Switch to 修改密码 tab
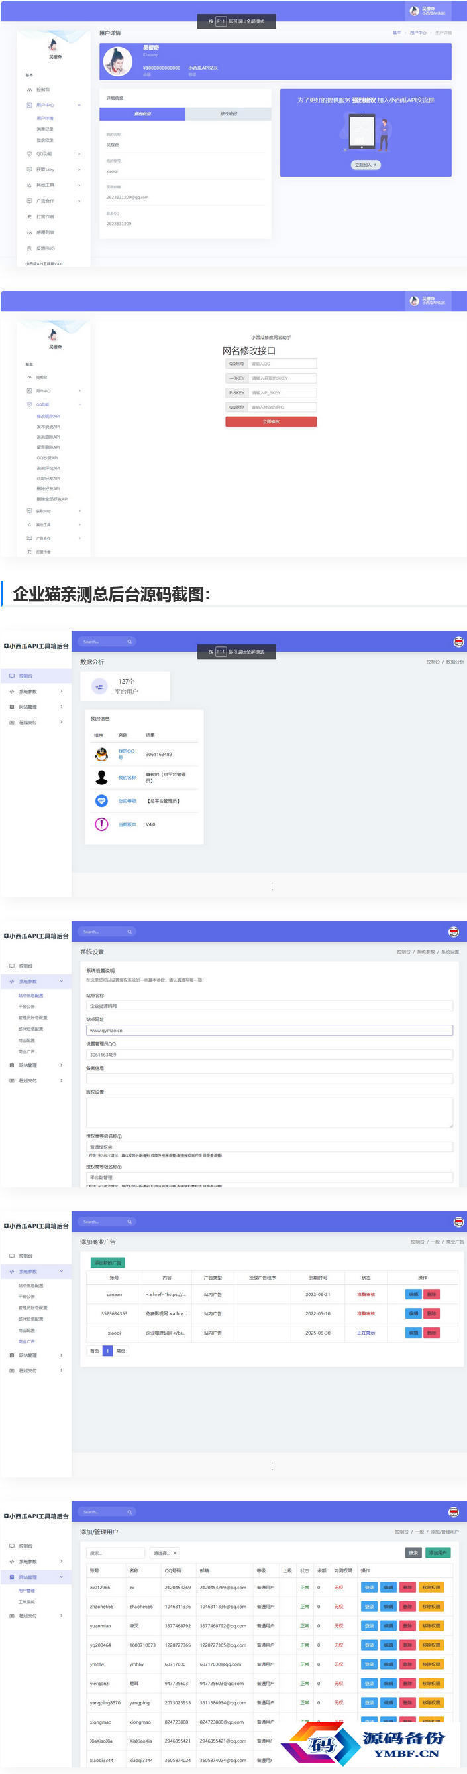 (229, 114)
